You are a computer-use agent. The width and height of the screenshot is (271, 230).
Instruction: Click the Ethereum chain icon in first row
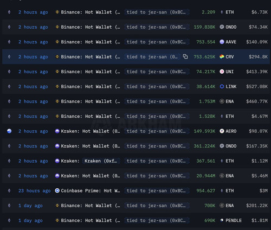pos(9,12)
